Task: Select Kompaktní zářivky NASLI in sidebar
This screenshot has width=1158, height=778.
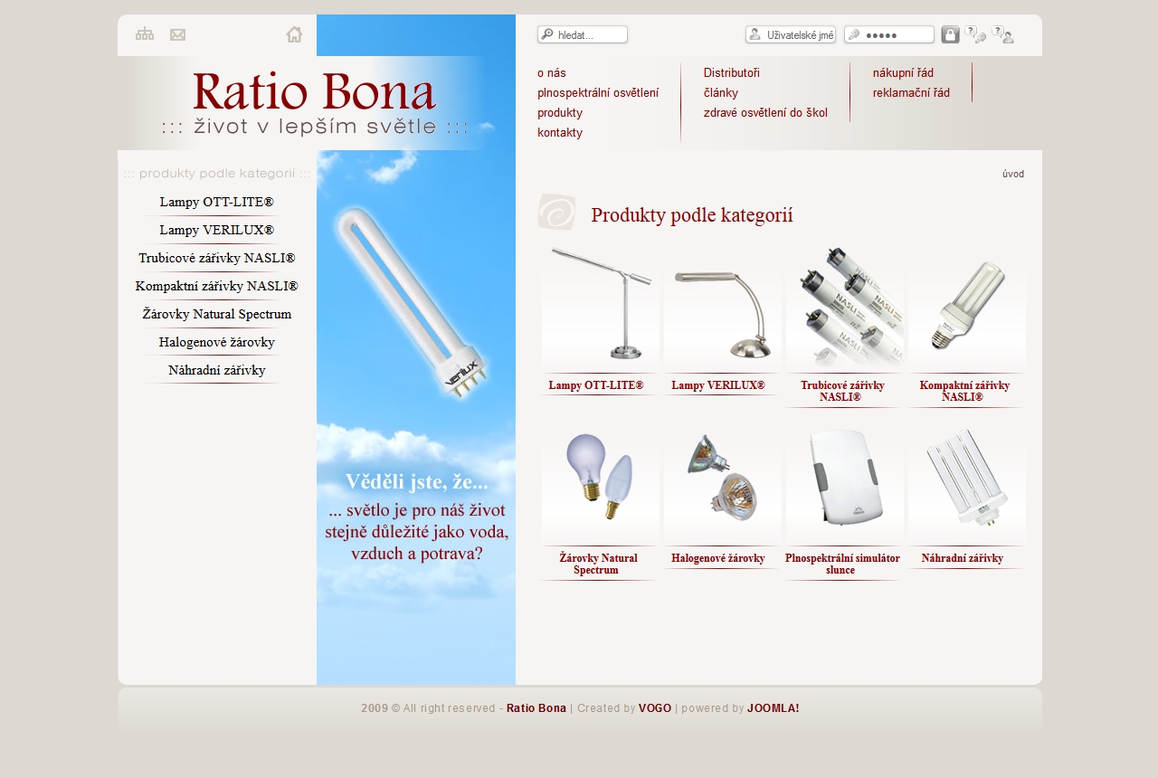Action: (216, 286)
